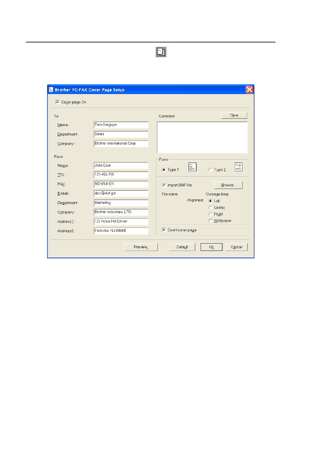The height and width of the screenshot is (452, 319).
Task: Toggle the Cover page On checkbox
Action: [x=58, y=102]
